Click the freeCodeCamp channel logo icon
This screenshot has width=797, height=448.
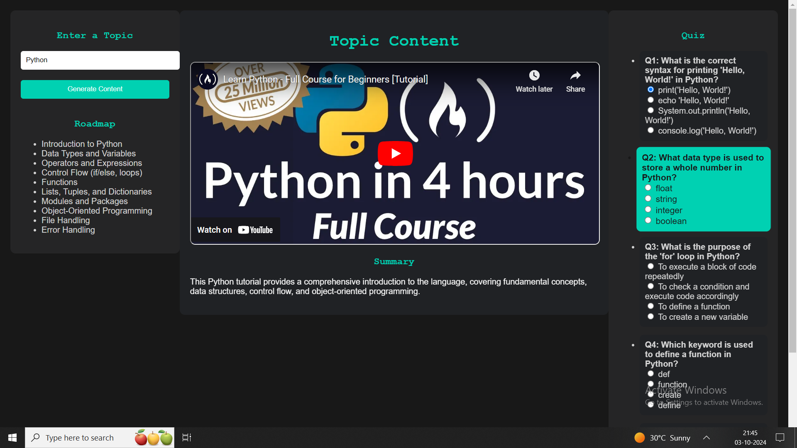coord(208,79)
